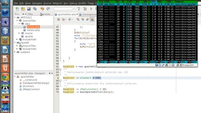Switch to the checkapitool editor tab
Screen dimensions: 201x113
coord(88,14)
